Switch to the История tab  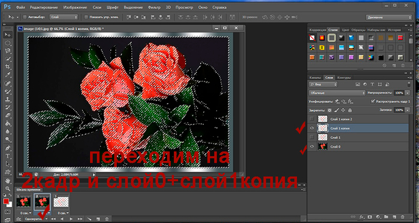click(x=394, y=30)
